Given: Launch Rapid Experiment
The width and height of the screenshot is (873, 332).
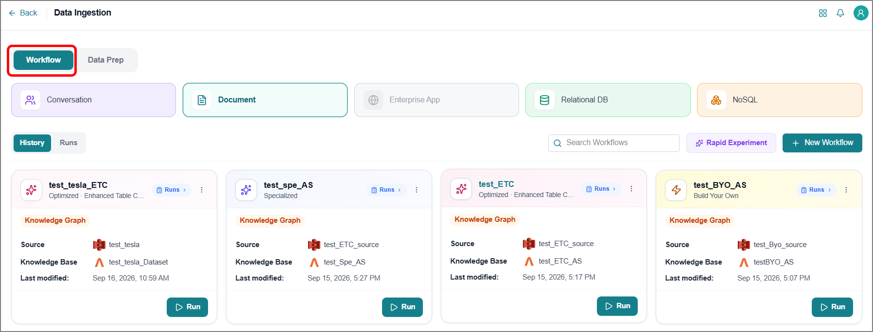Looking at the screenshot, I should [731, 143].
